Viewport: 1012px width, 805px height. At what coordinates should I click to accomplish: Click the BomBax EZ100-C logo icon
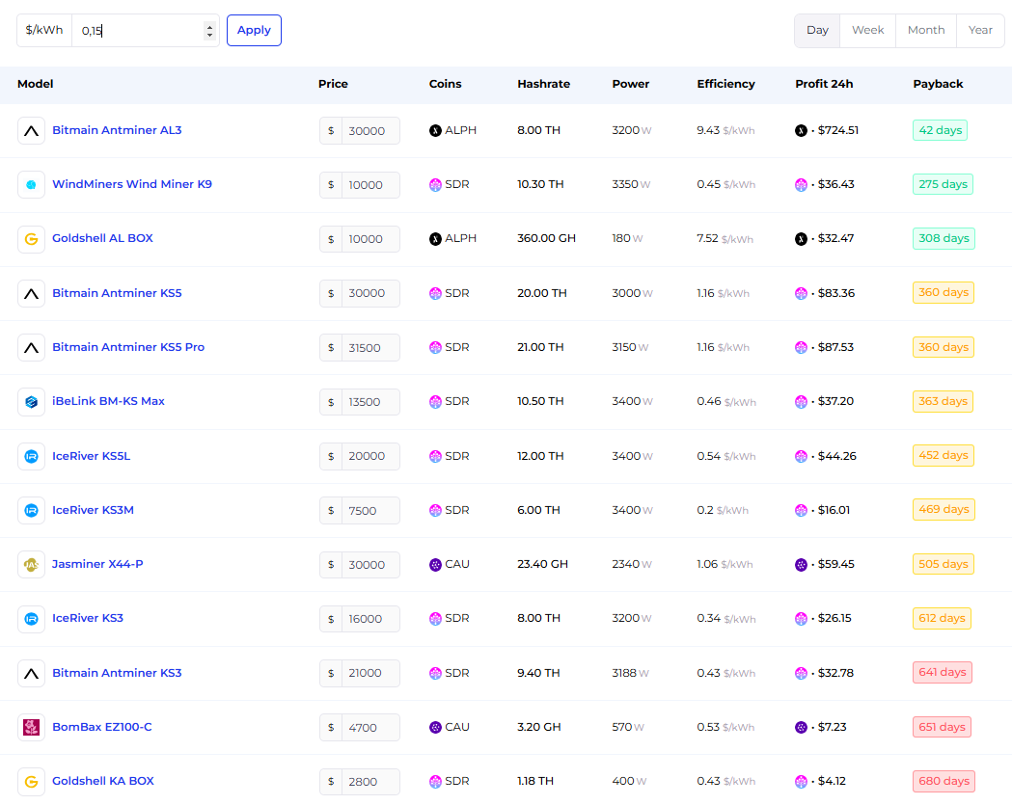click(31, 727)
